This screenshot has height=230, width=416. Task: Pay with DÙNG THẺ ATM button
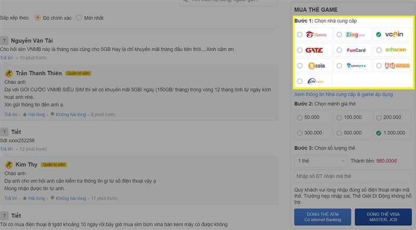click(x=322, y=217)
